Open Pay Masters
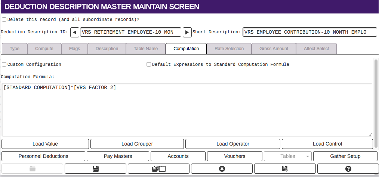Screen dimensions: 379x177 118,156
